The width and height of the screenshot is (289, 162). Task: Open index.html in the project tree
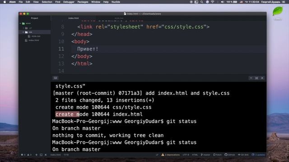click(34, 40)
